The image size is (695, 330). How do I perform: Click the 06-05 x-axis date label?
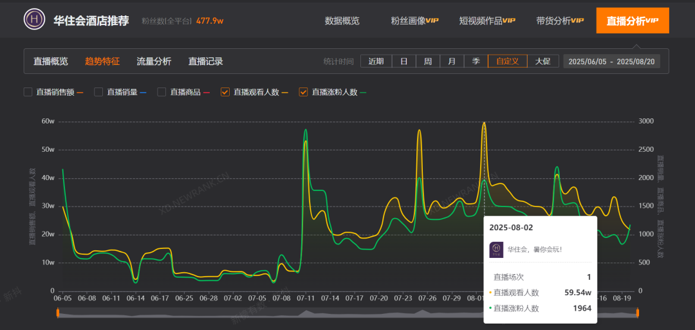point(62,298)
